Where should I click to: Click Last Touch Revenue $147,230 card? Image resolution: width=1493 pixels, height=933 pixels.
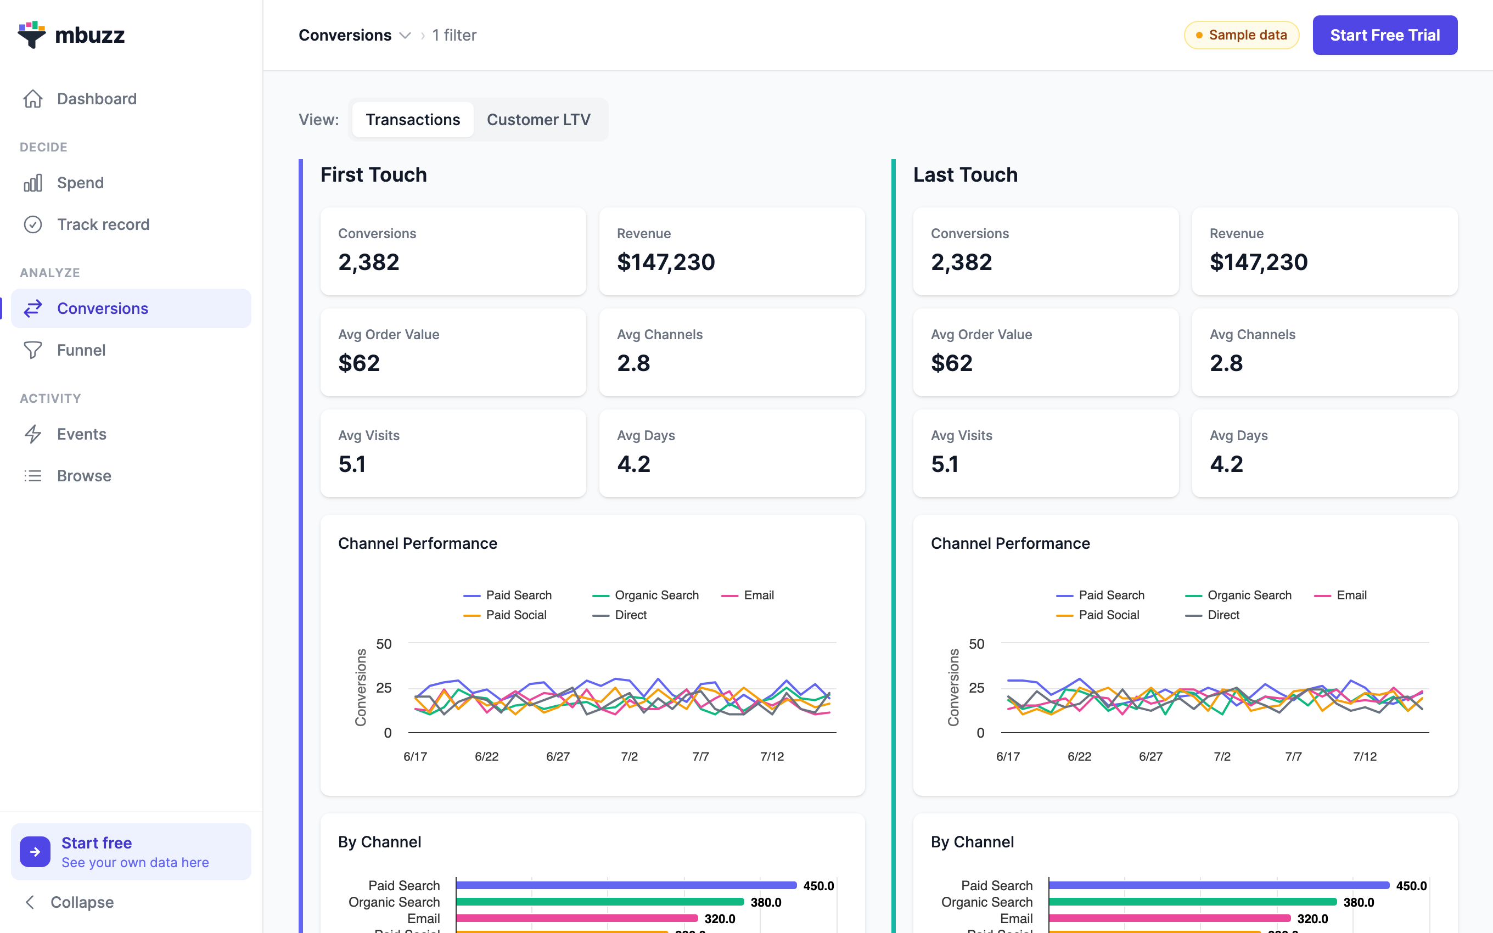click(x=1325, y=251)
